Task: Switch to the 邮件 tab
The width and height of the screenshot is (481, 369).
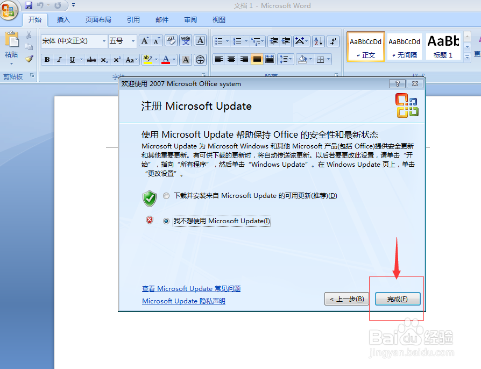Action: coord(162,19)
